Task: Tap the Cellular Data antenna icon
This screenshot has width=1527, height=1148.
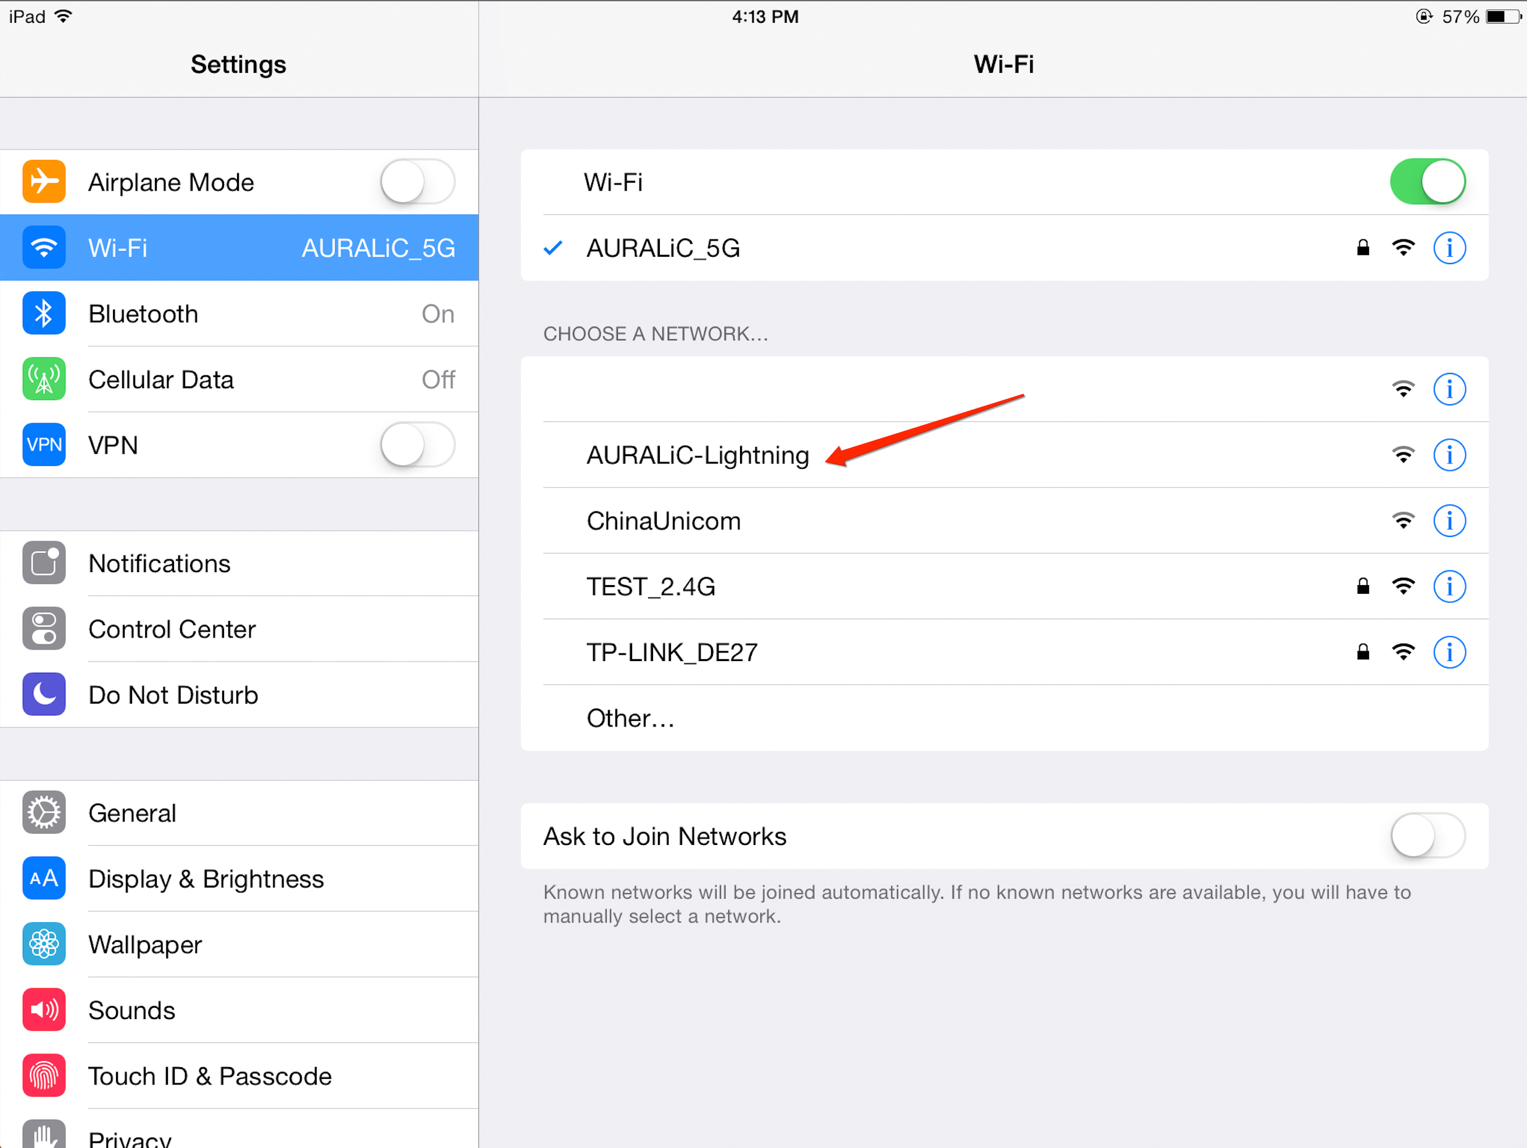Action: (43, 379)
